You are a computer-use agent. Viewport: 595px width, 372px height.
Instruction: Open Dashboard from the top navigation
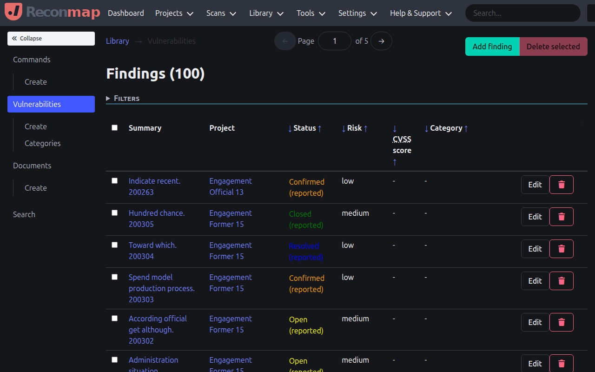click(126, 13)
